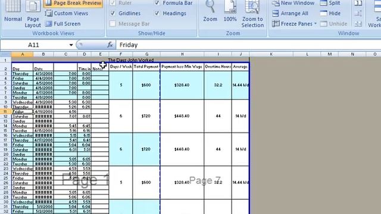
Task: Click date cell 4/3/2008
Action: 43,74
